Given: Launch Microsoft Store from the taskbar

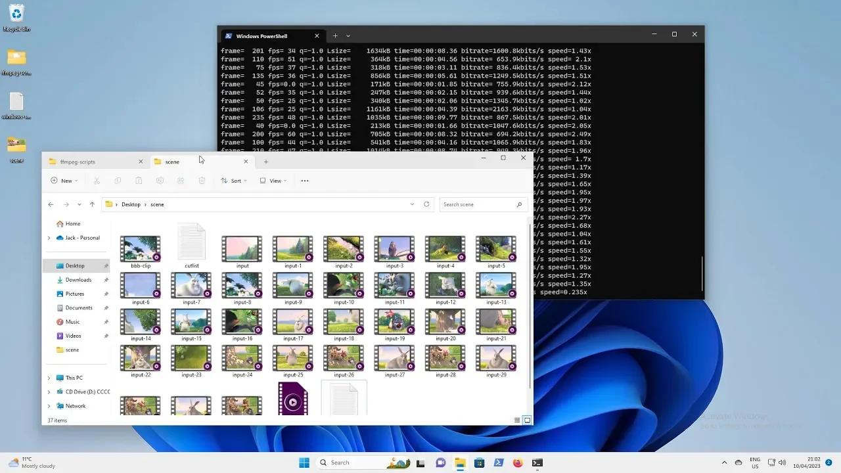Looking at the screenshot, I should (479, 462).
